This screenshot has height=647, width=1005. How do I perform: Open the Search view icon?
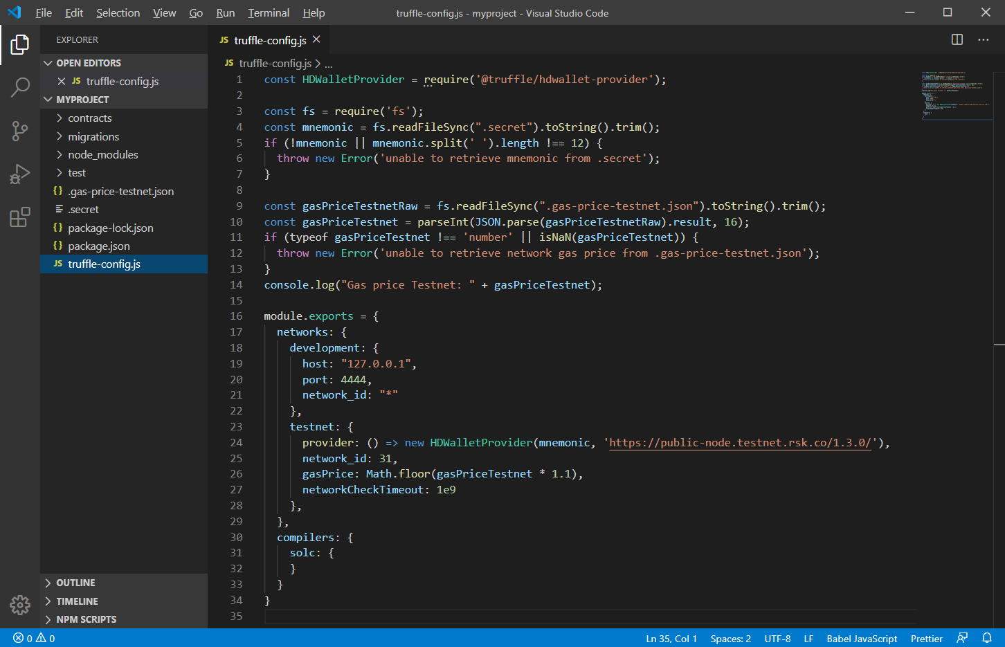[20, 87]
